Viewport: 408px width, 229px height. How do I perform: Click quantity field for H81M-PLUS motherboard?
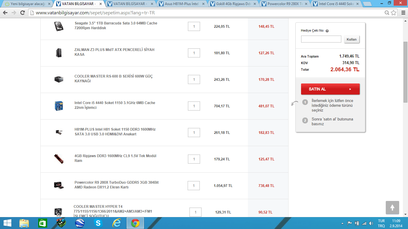(194, 133)
